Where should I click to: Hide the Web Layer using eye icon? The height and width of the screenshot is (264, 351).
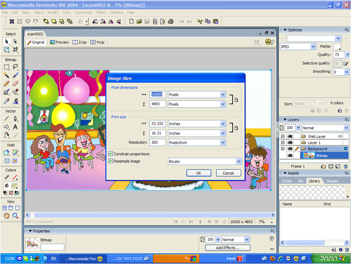(x=290, y=136)
